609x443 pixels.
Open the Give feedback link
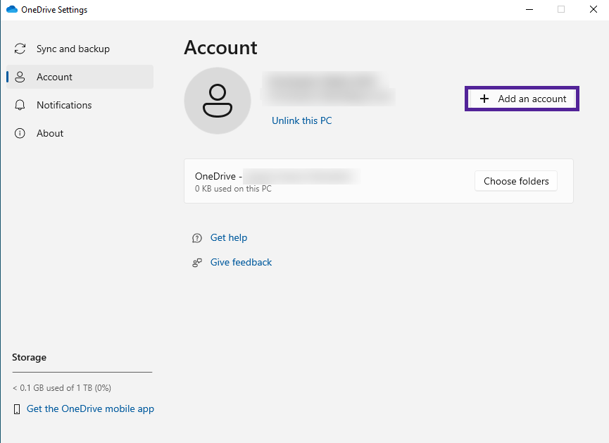coord(241,263)
